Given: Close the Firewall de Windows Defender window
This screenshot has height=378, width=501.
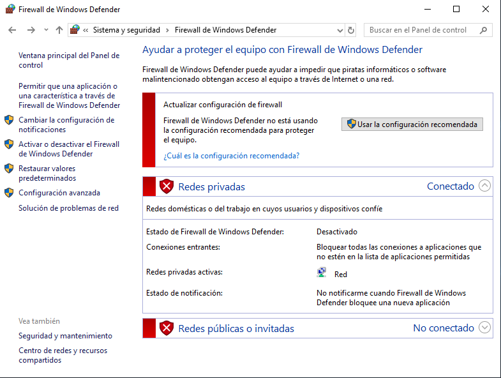Looking at the screenshot, I should pyautogui.click(x=485, y=9).
